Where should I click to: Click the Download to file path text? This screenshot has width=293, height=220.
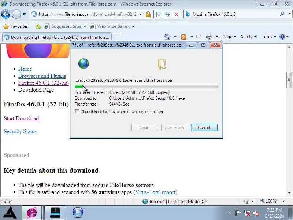coord(147,98)
